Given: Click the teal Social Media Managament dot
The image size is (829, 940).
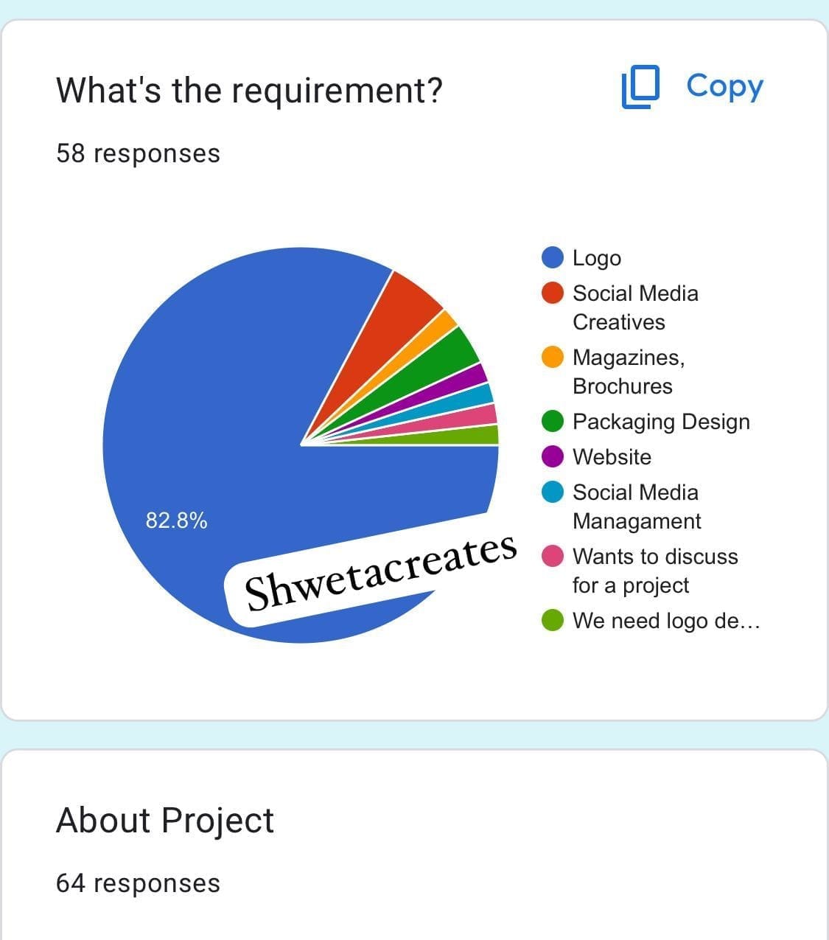Looking at the screenshot, I should point(553,492).
